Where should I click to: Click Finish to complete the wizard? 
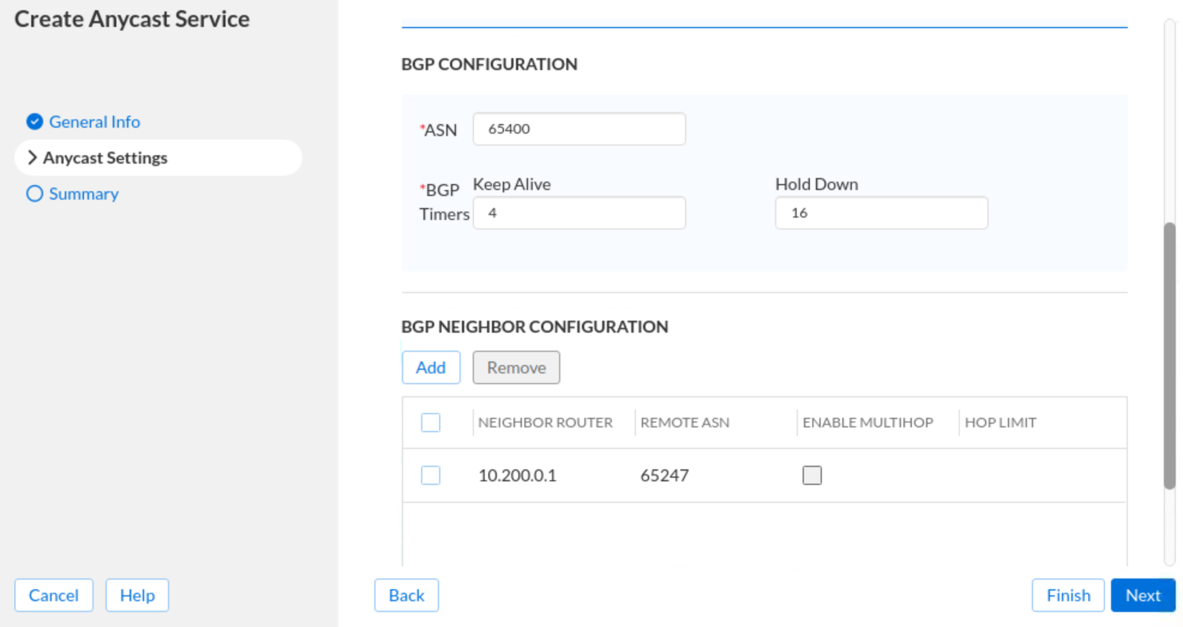click(x=1068, y=595)
